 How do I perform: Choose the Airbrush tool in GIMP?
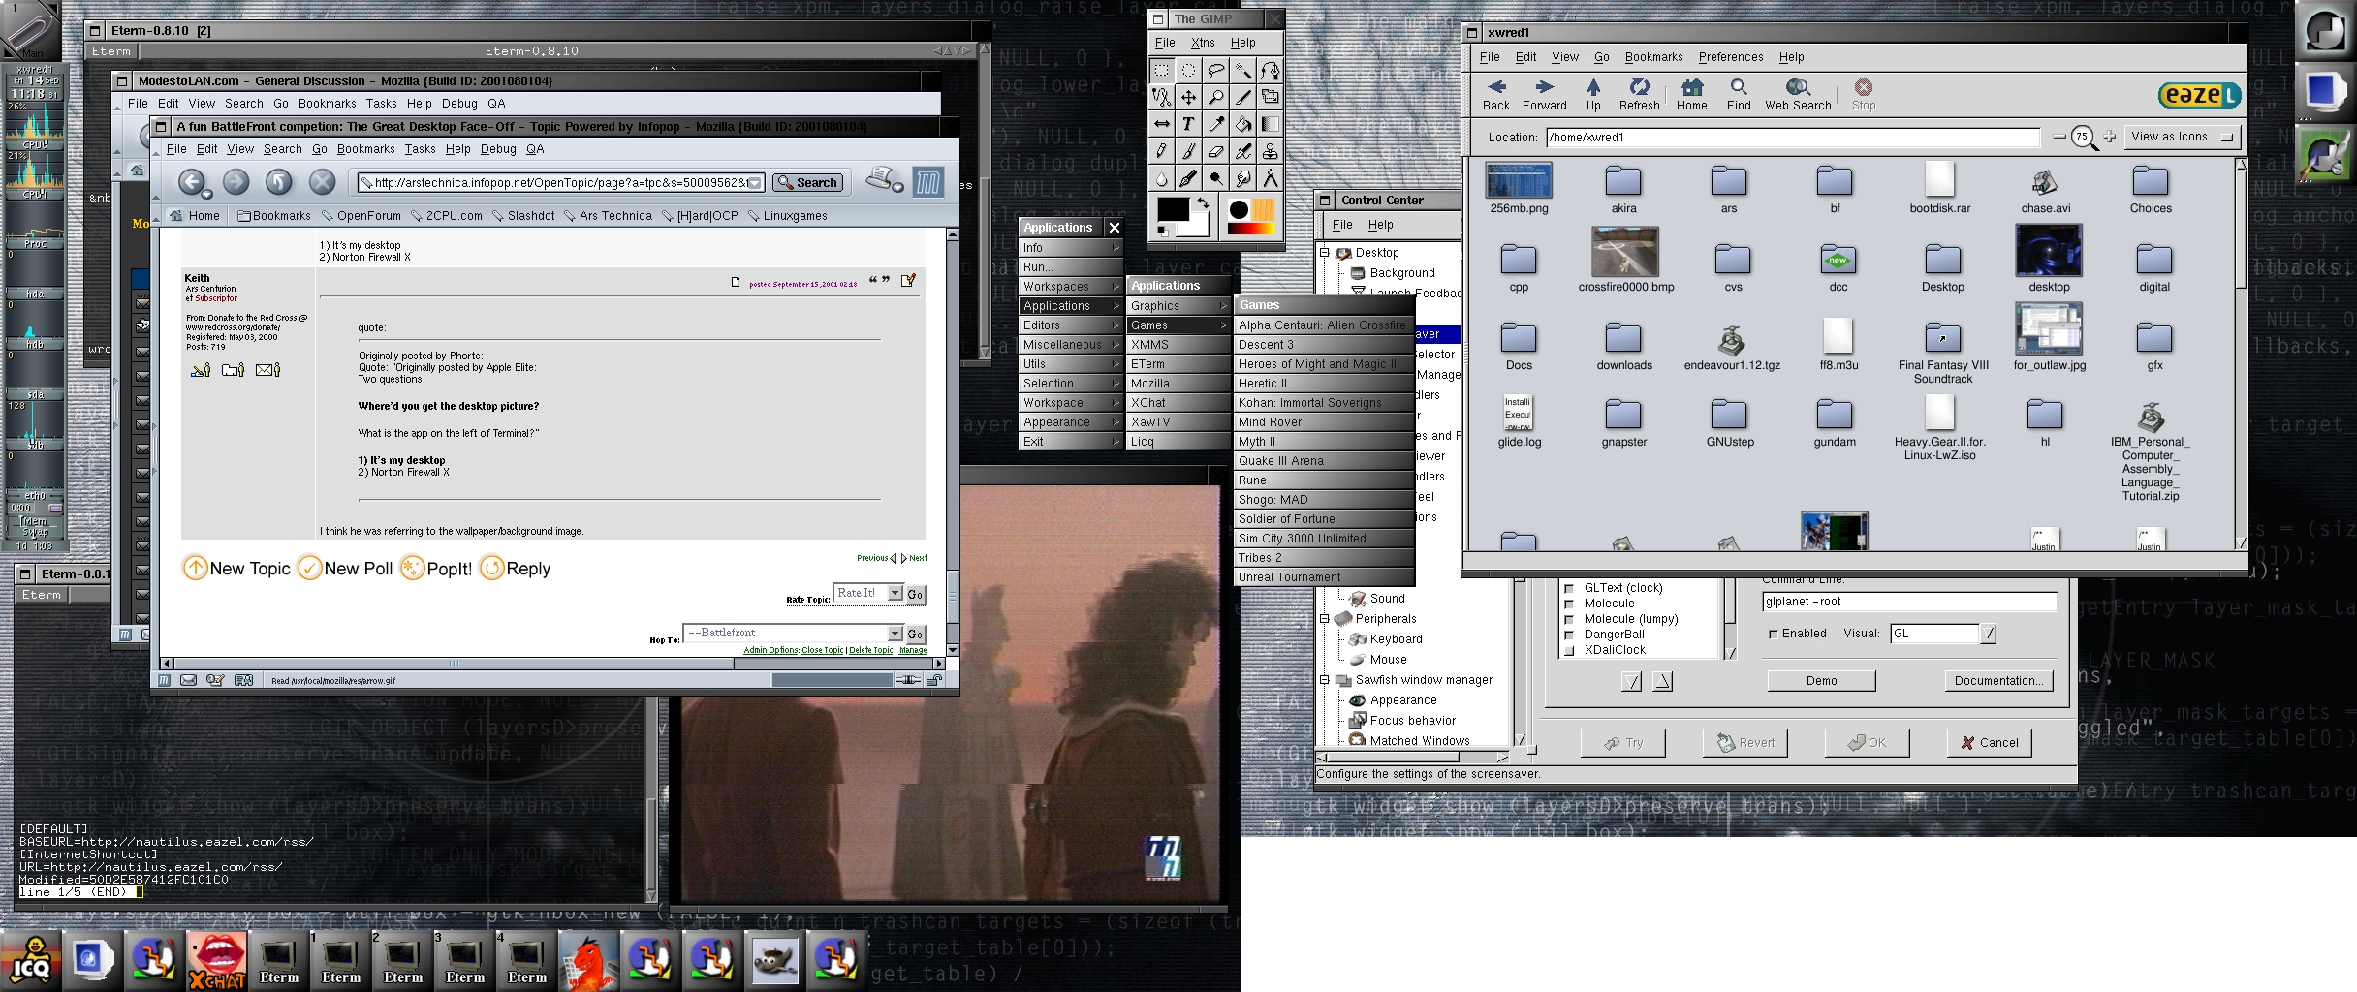[x=1242, y=151]
